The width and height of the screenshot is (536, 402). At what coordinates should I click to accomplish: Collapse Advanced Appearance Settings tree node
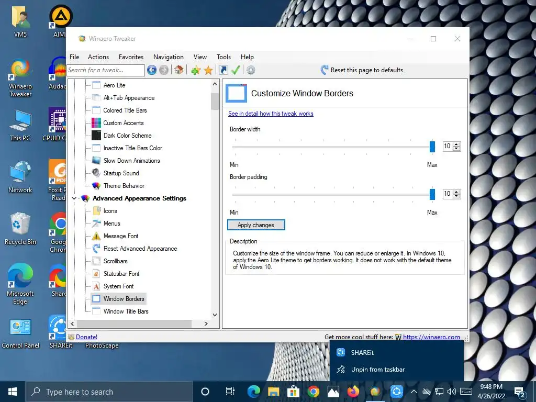pos(74,198)
